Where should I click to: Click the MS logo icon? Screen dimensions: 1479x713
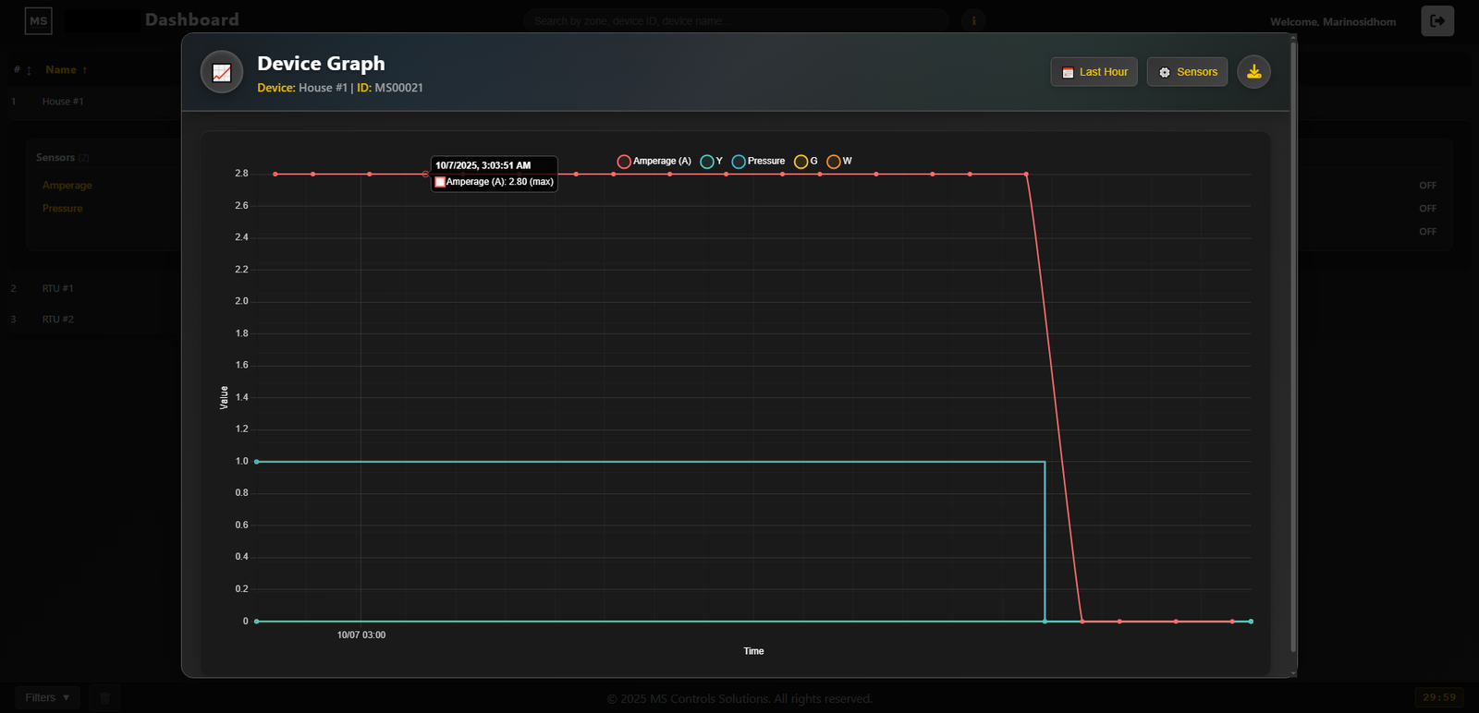click(x=38, y=20)
